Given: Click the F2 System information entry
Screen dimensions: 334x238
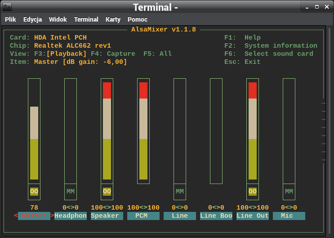Looking at the screenshot, I should [271, 45].
